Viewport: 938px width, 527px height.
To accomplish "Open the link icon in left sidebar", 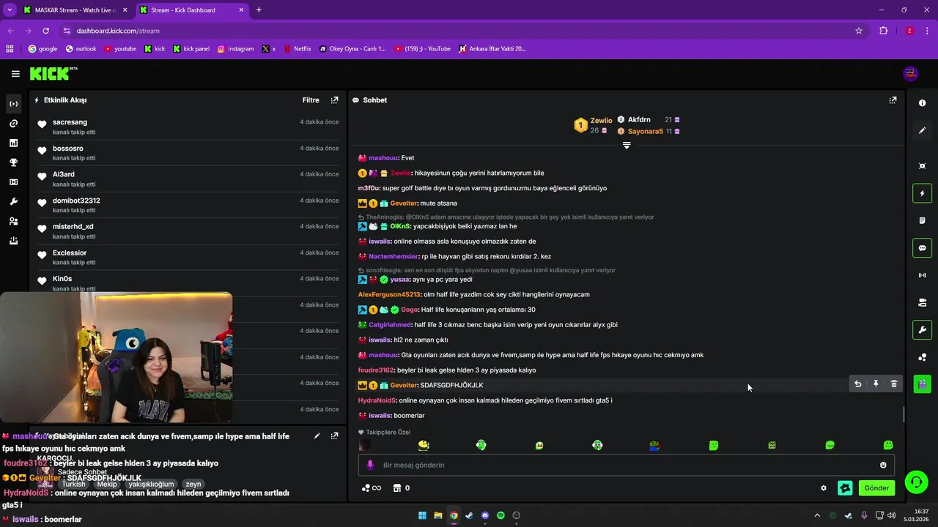I will pos(13,124).
